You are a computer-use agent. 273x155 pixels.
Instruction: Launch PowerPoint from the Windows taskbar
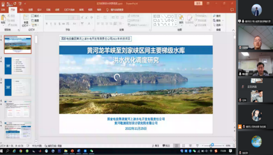point(72,151)
